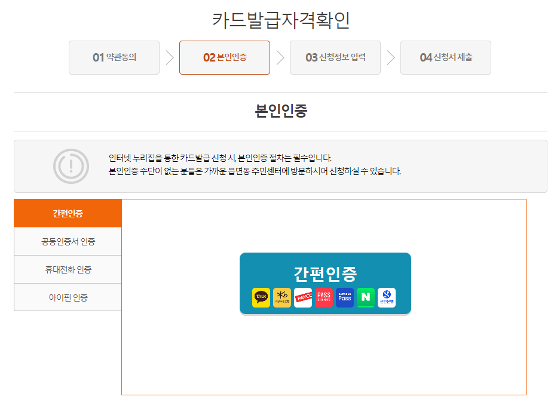
Task: Choose 신한은행 authentication icon
Action: [386, 297]
